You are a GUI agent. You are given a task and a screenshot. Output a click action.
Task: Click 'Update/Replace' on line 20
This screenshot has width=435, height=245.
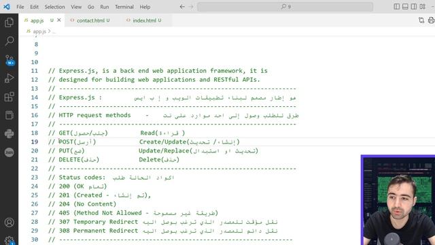click(164, 151)
